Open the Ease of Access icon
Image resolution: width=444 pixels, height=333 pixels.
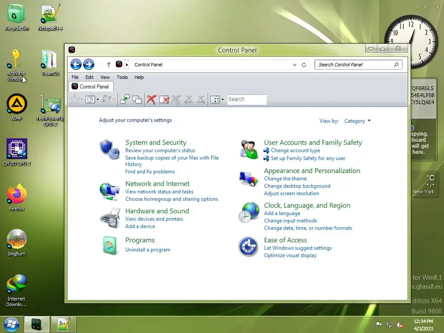tap(248, 246)
